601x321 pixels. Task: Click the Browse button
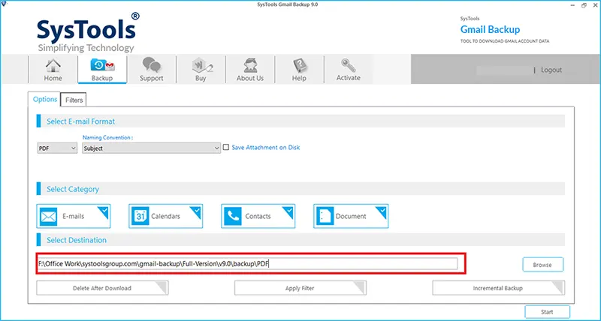point(542,265)
